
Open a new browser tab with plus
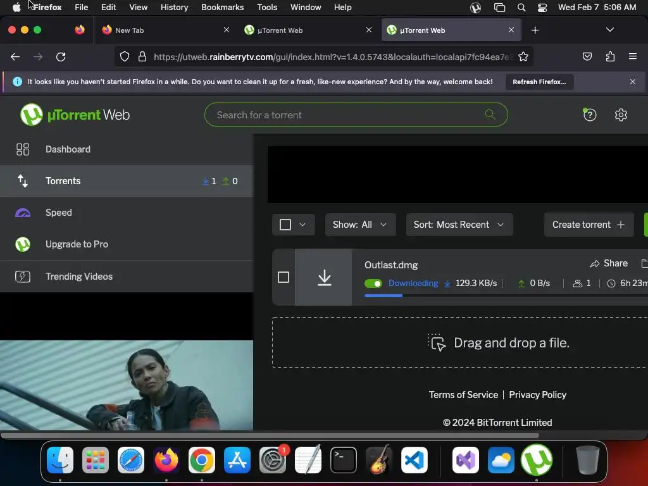point(535,30)
